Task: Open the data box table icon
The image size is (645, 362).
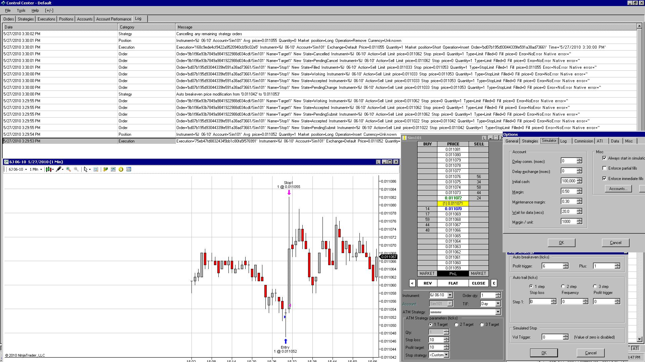Action: [x=129, y=169]
